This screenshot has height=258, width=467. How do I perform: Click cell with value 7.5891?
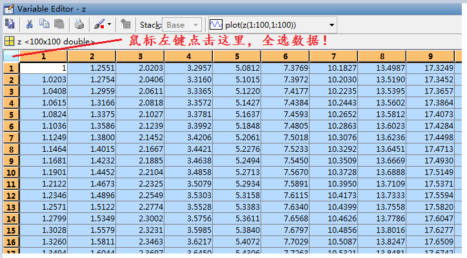[285, 184]
